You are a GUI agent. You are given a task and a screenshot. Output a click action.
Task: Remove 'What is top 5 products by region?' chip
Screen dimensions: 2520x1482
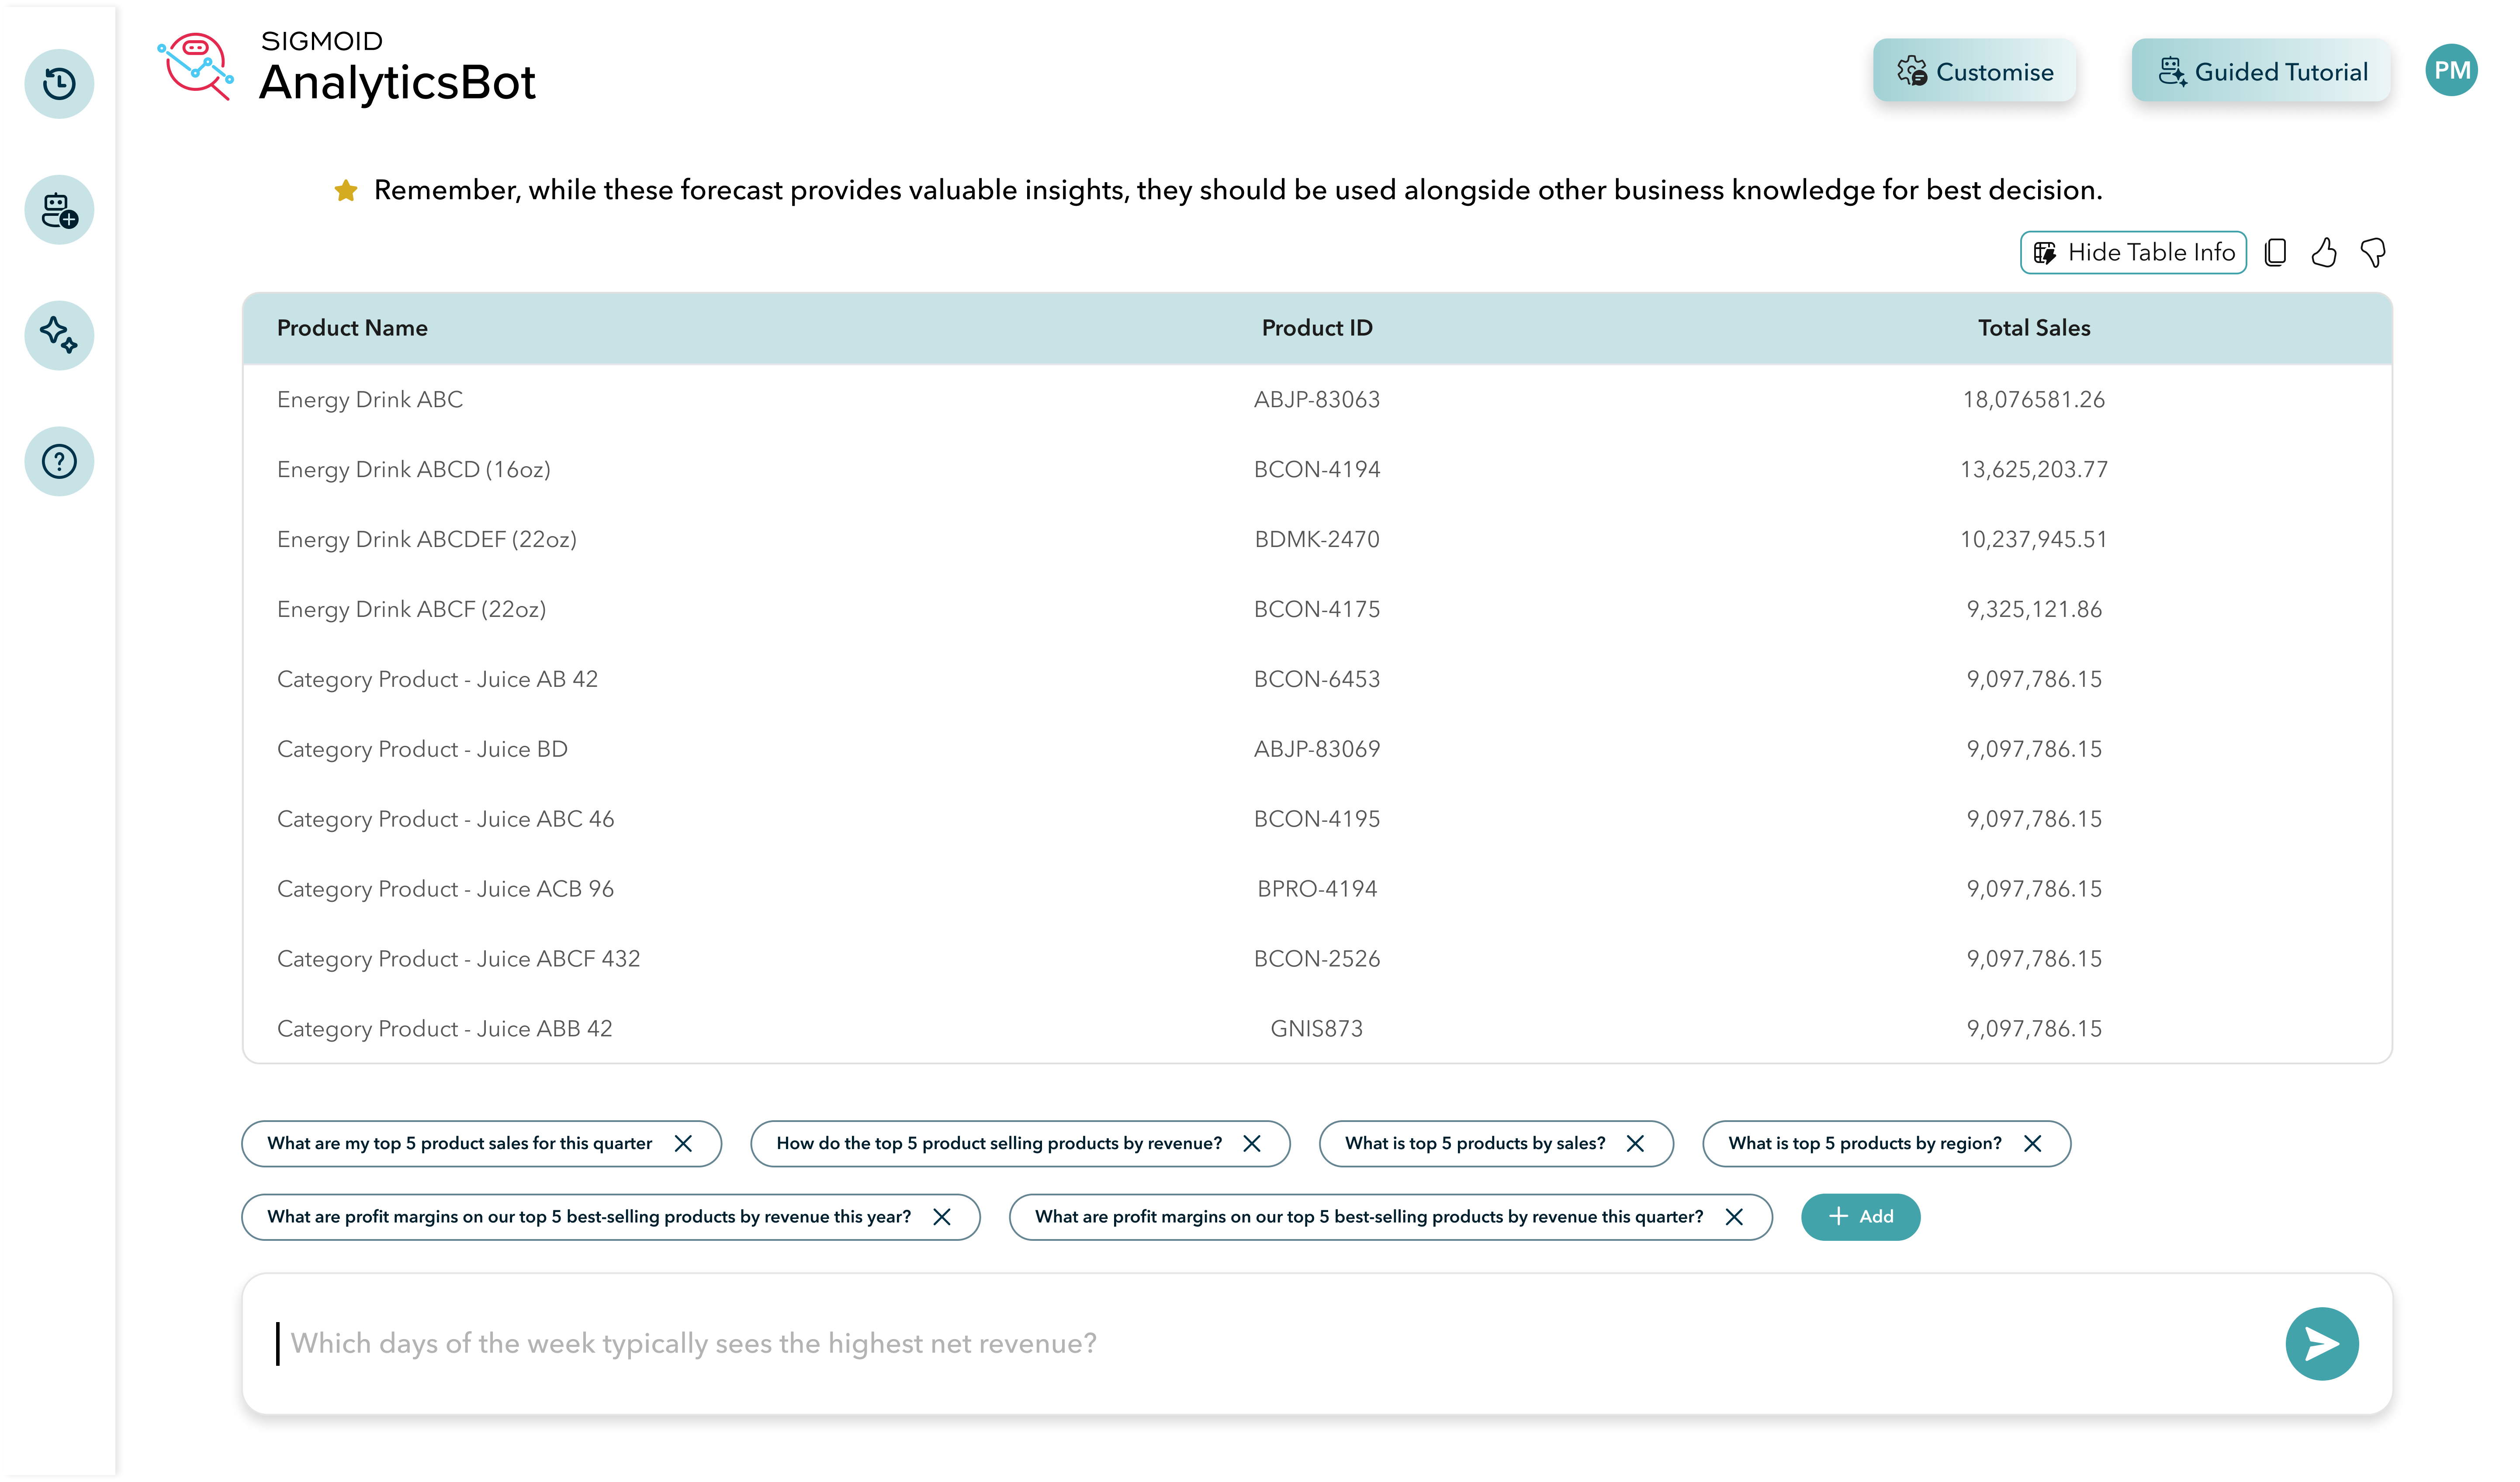[2033, 1144]
